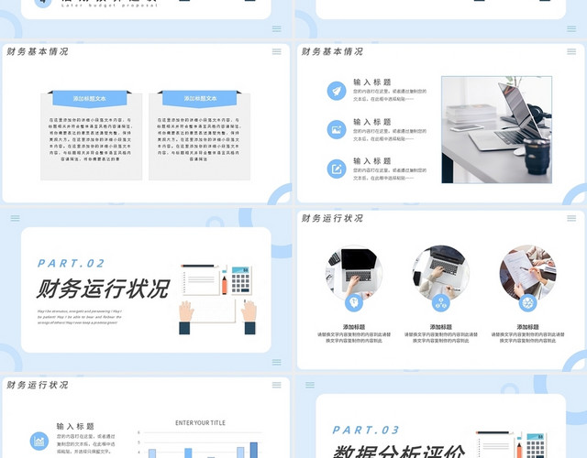Click the PART.03 label
This screenshot has width=587, height=458.
tap(366, 431)
